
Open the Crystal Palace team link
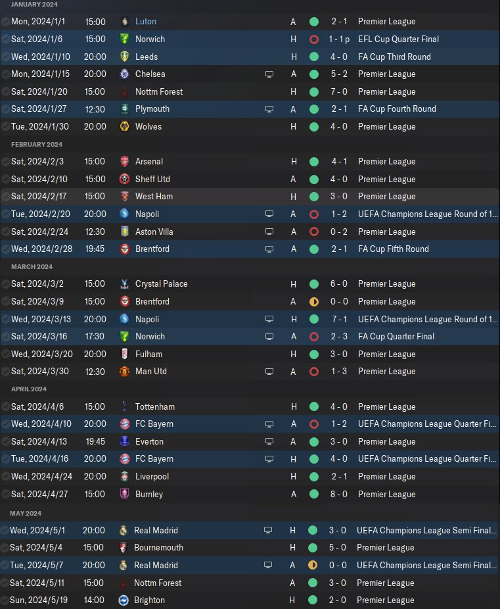[x=161, y=284]
